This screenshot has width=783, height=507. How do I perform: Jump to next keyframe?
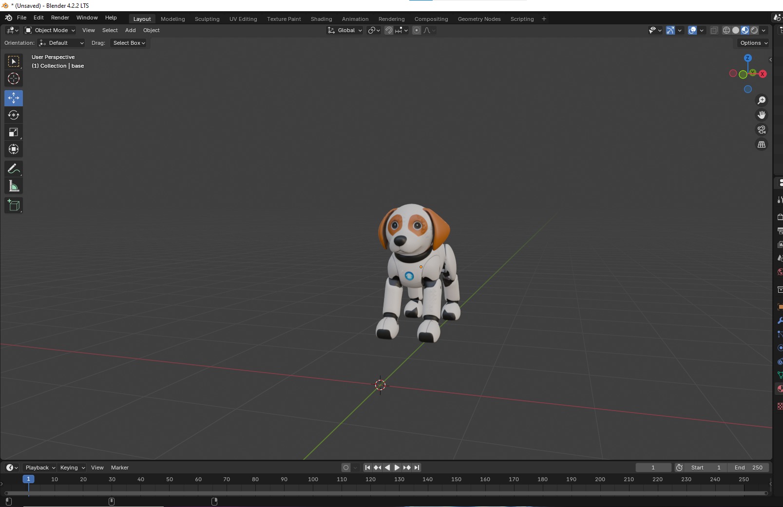(x=407, y=468)
